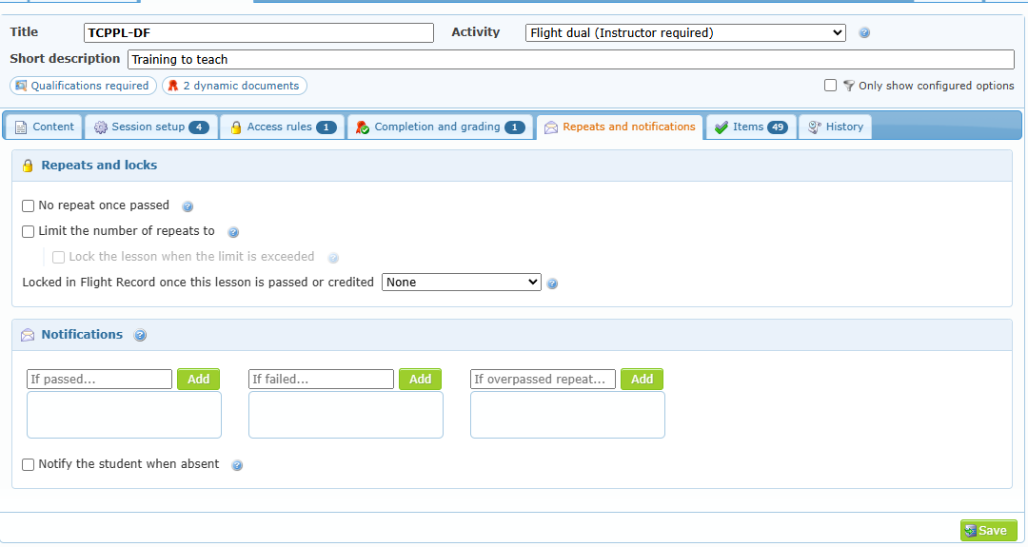The image size is (1028, 547).
Task: Enable No repeat once passed checkbox
Action: tap(29, 206)
